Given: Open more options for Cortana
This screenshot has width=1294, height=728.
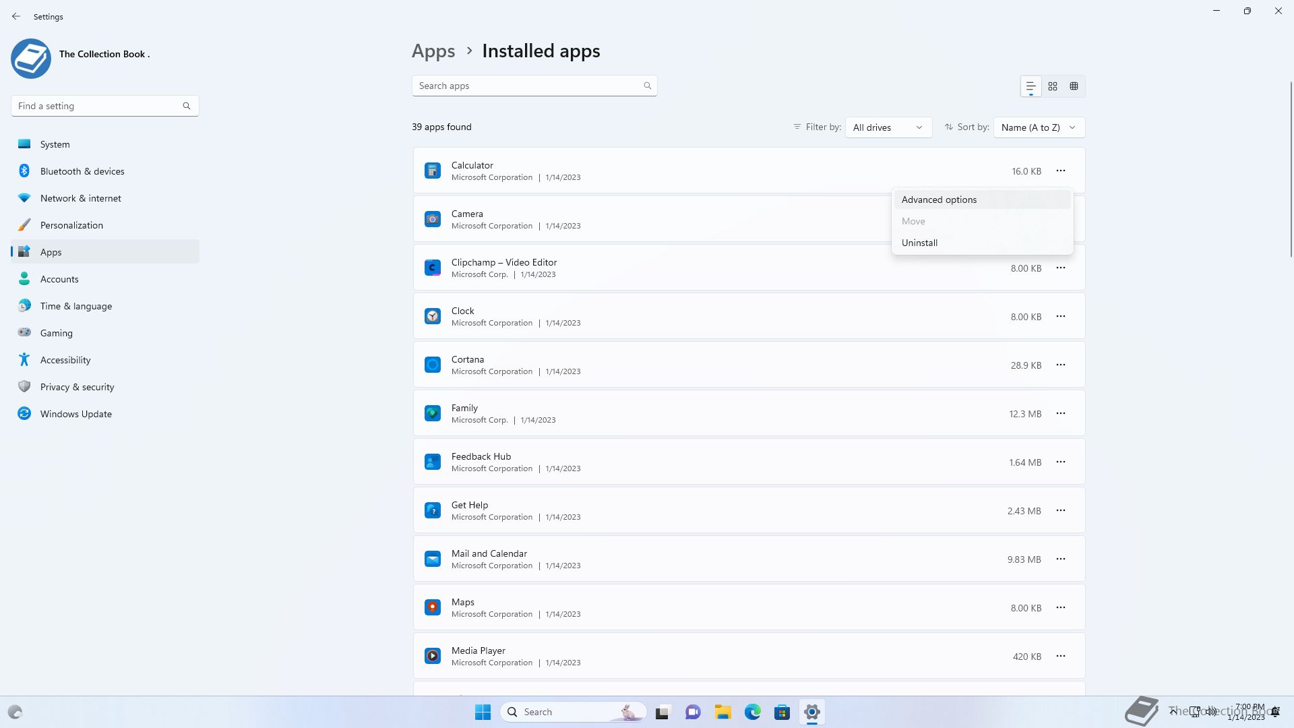Looking at the screenshot, I should click(1061, 365).
